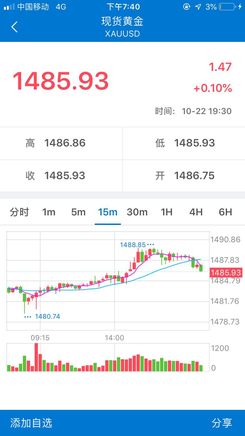Tap the large 1485.93 price quote
The image size is (245, 436).
[60, 81]
